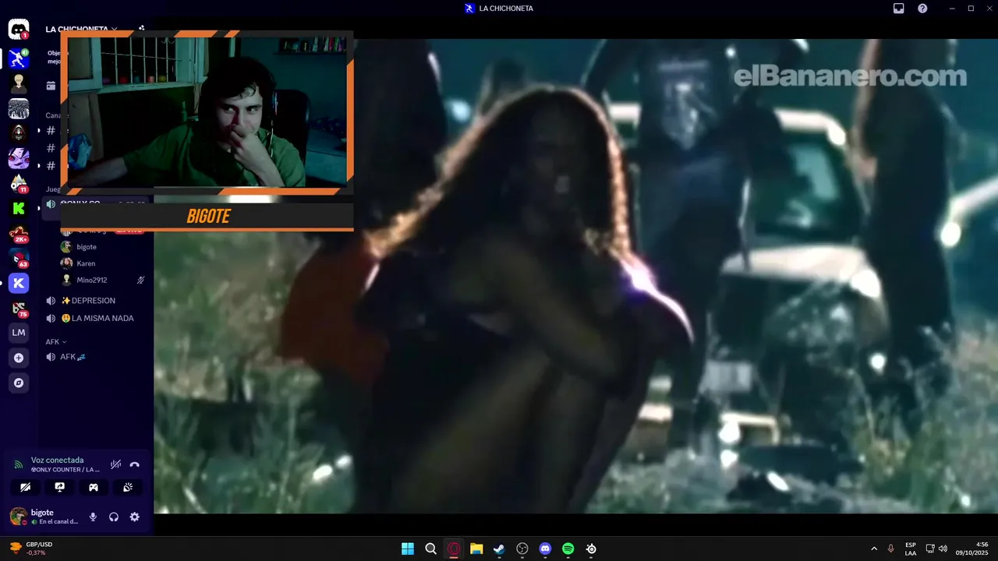Open the blue K server icon
Screen dimensions: 998x561
(19, 283)
